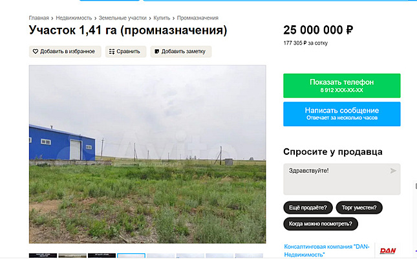417x259 pixels.
Task: Click Написать сообщение button
Action: (342, 114)
